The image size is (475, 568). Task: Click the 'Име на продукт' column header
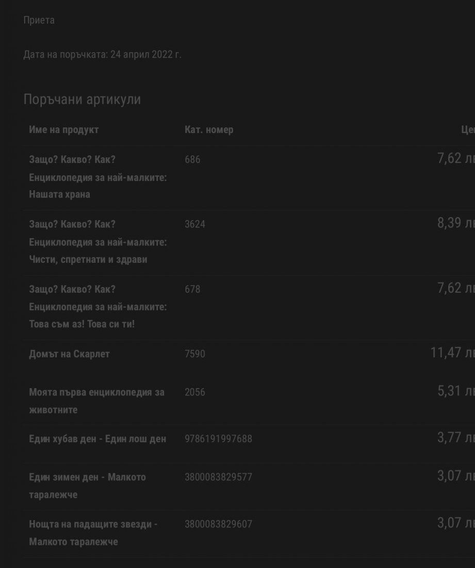click(63, 130)
